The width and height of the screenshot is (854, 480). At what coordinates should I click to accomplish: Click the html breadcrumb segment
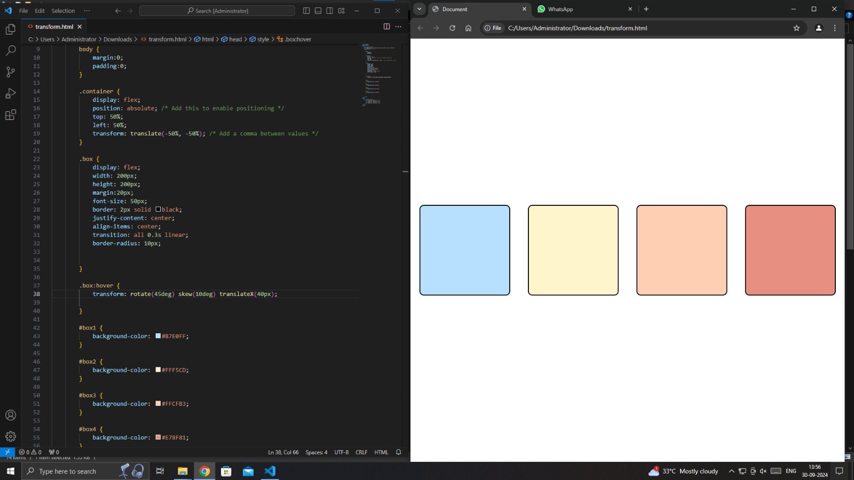(x=204, y=39)
